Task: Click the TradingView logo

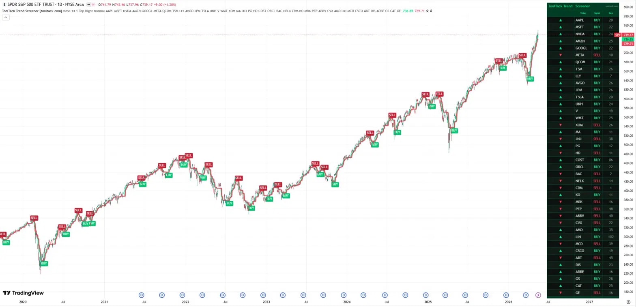Action: coord(23,293)
